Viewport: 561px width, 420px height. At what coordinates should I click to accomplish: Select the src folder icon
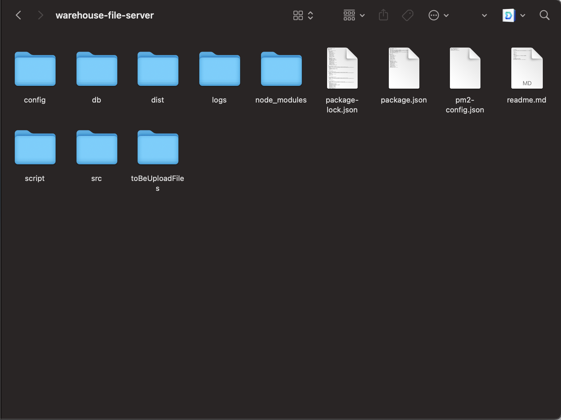(97, 147)
